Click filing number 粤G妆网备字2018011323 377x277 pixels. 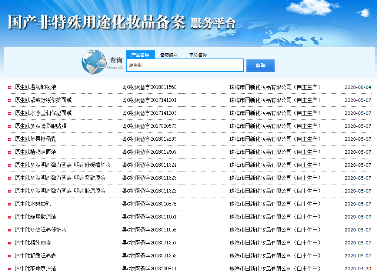click(149, 178)
